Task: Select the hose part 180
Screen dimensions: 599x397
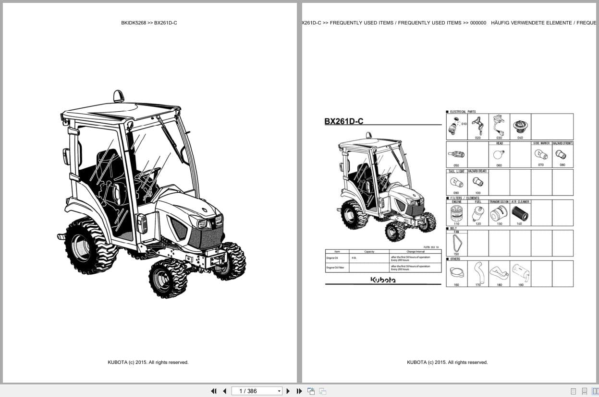Action: pyautogui.click(x=499, y=274)
